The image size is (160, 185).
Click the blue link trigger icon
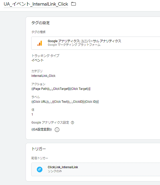coord(39,169)
